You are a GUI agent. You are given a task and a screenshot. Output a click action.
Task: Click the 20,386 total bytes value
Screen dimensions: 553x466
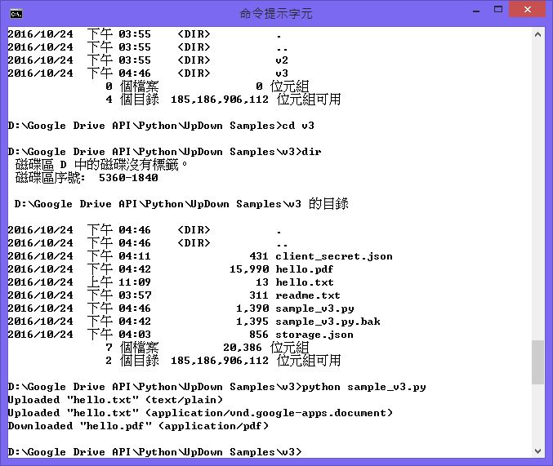click(243, 348)
